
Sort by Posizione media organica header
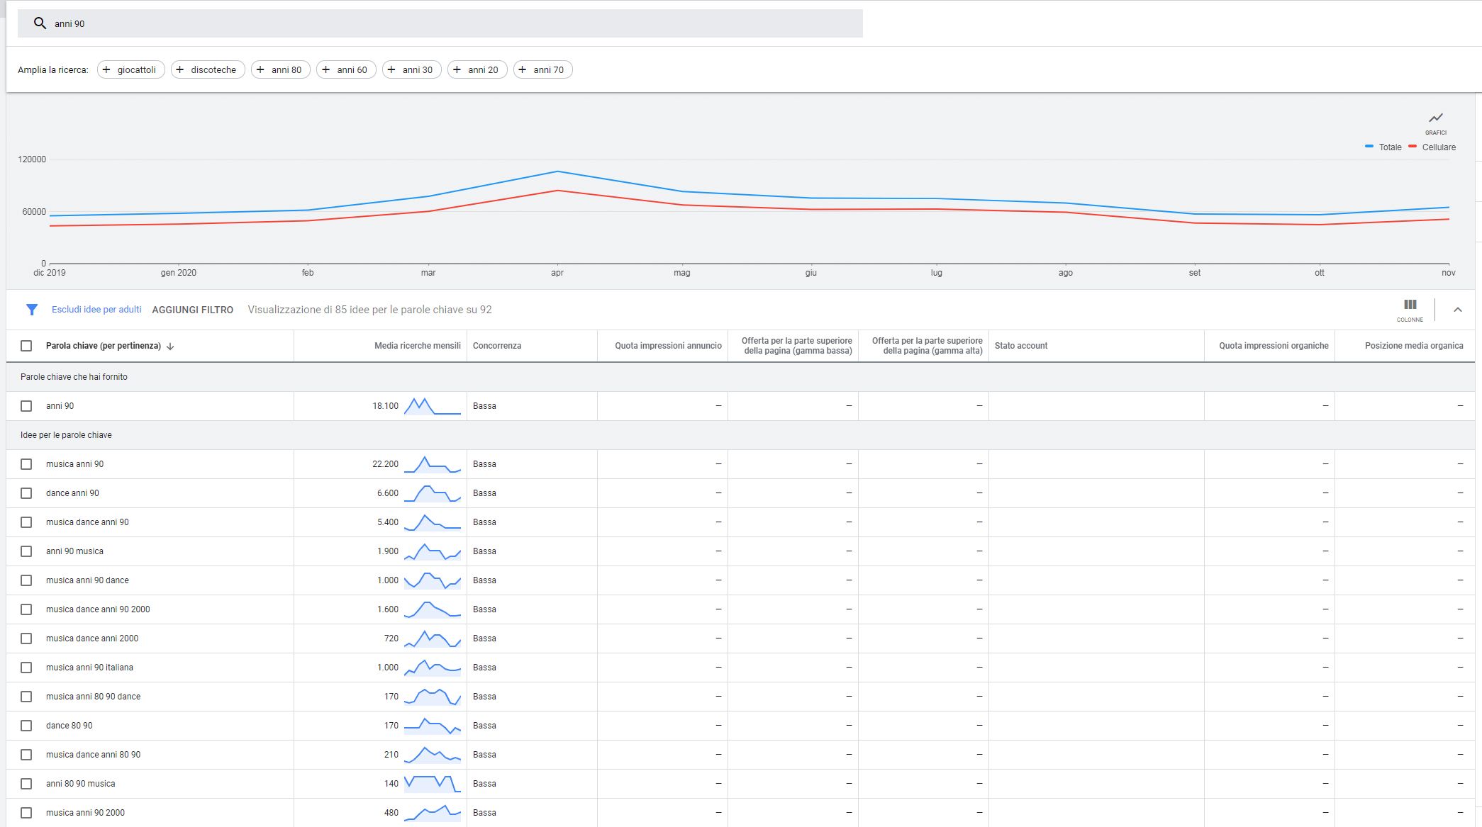coord(1414,346)
